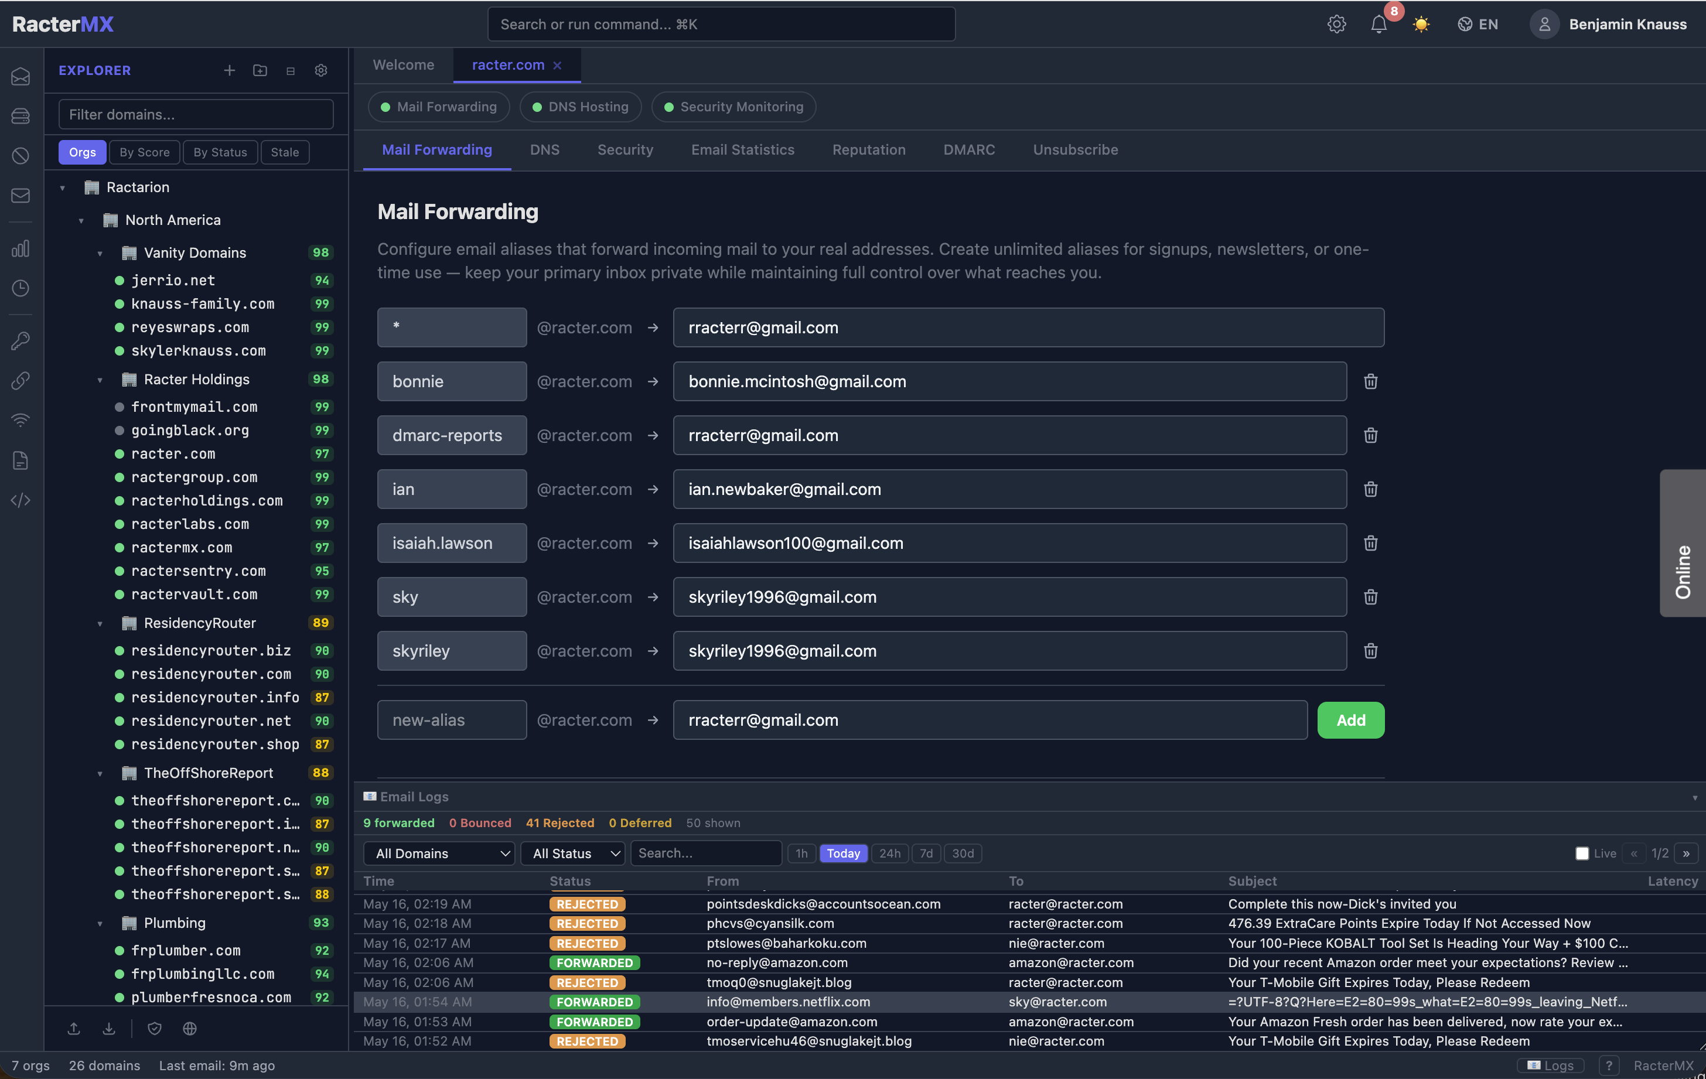The height and width of the screenshot is (1079, 1706).
Task: Select the Stale grouping filter
Action: [x=285, y=152]
